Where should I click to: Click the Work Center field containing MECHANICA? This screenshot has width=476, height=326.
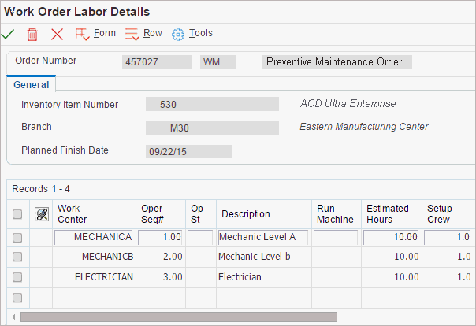(93, 237)
